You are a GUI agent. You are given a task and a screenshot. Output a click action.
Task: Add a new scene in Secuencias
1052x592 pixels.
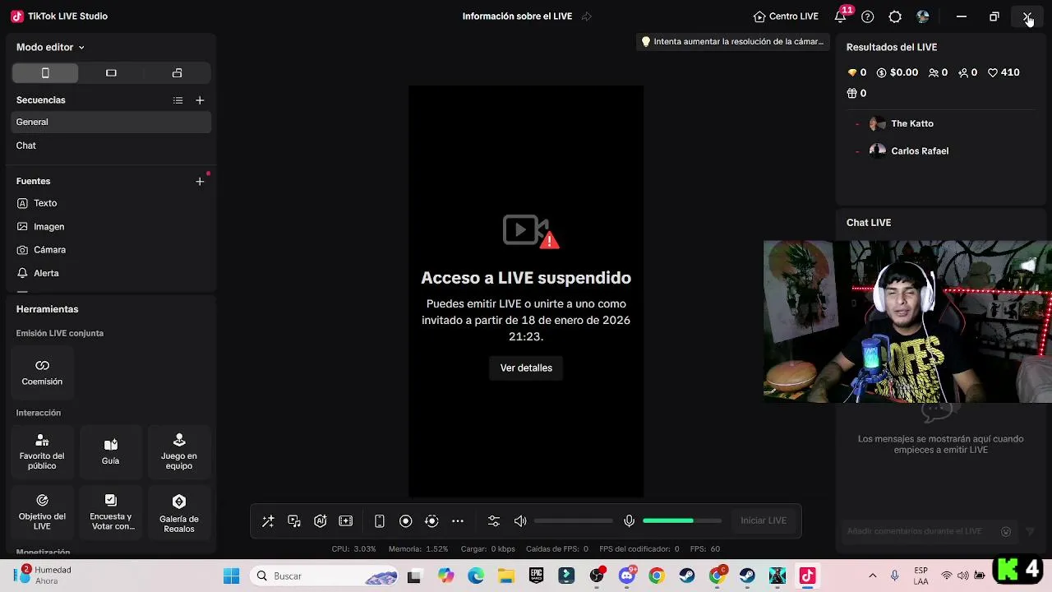pos(200,100)
